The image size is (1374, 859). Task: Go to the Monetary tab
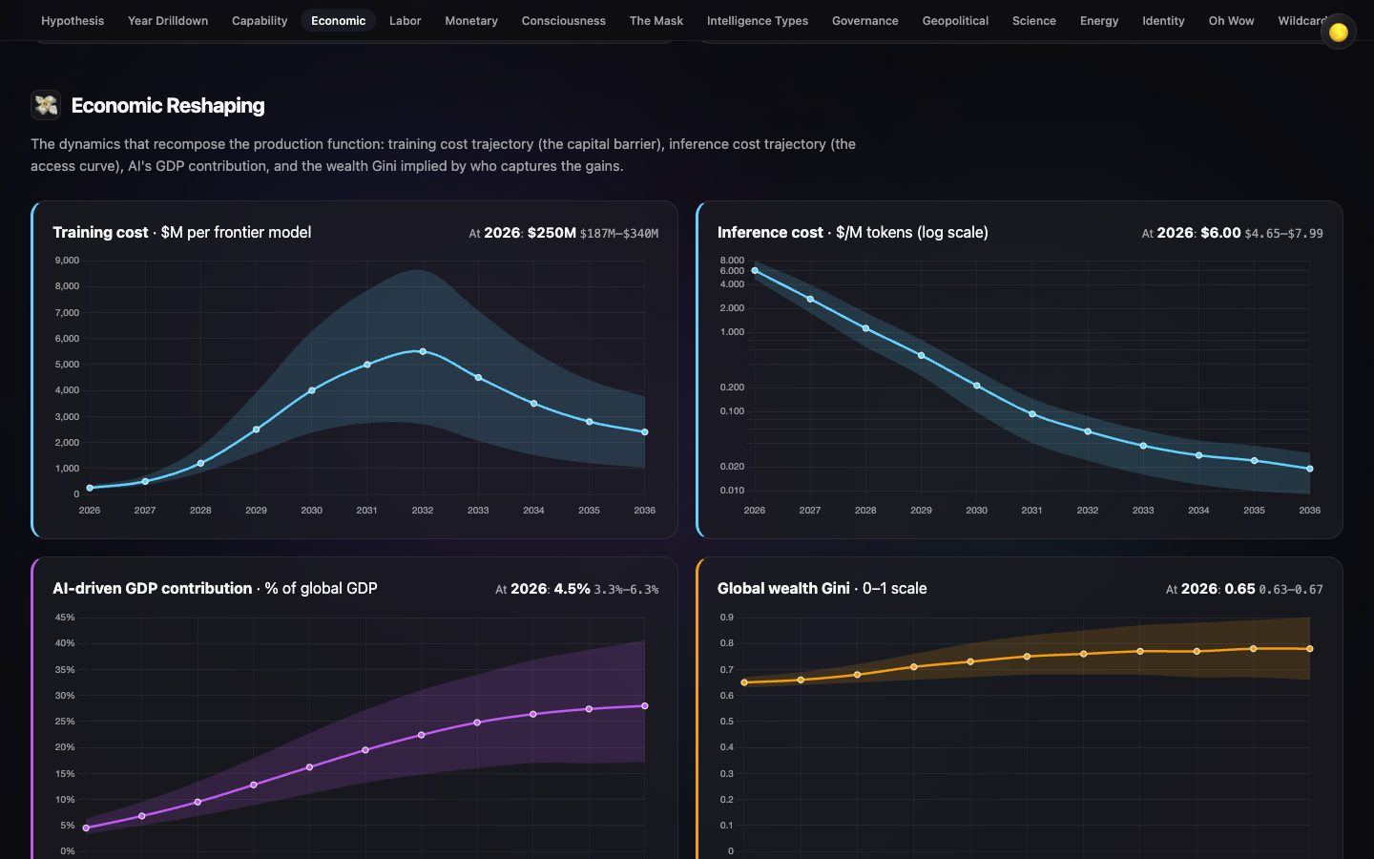pyautogui.click(x=471, y=20)
